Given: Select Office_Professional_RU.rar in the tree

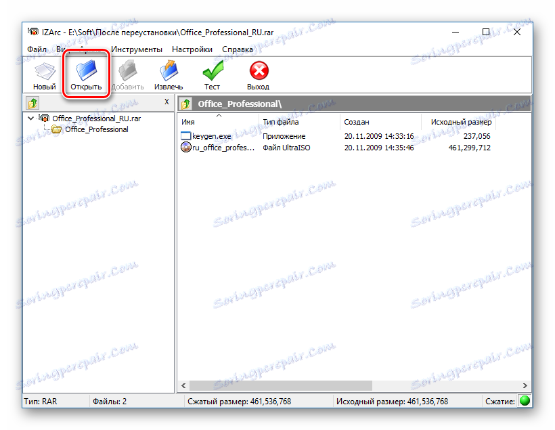Looking at the screenshot, I should click(x=96, y=119).
